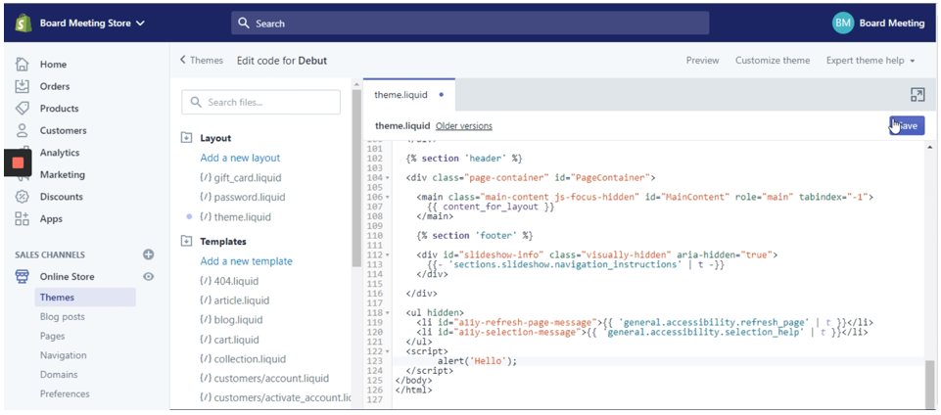Open the Customers person icon
Image resolution: width=941 pixels, height=415 pixels.
click(x=23, y=131)
